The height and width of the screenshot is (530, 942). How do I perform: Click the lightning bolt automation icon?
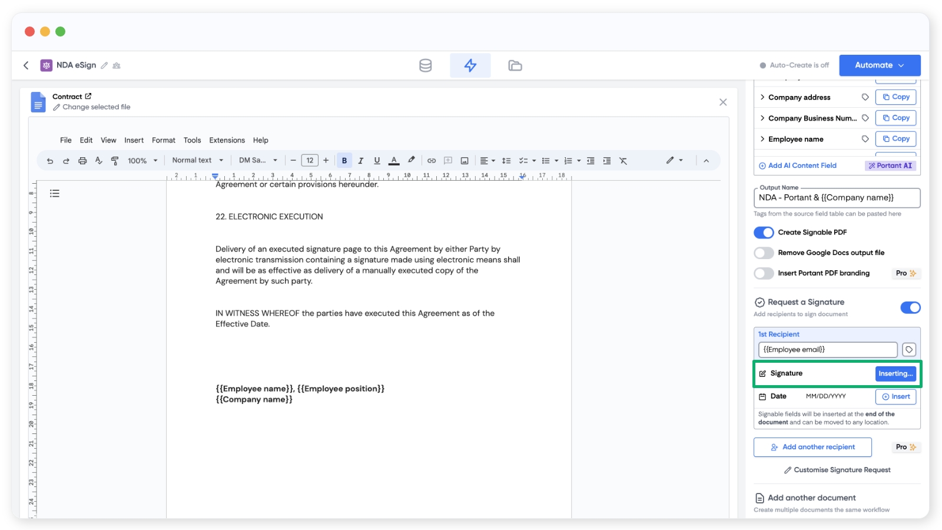pos(470,65)
